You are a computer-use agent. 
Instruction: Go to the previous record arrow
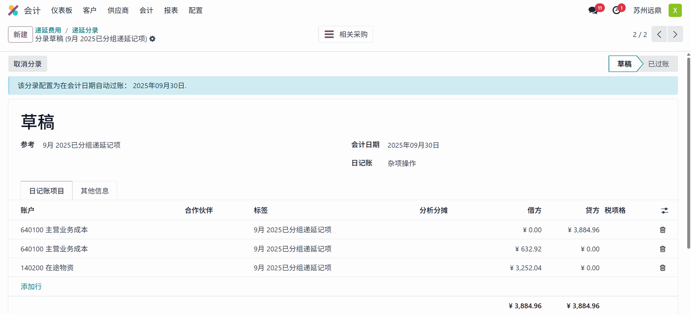click(x=659, y=34)
